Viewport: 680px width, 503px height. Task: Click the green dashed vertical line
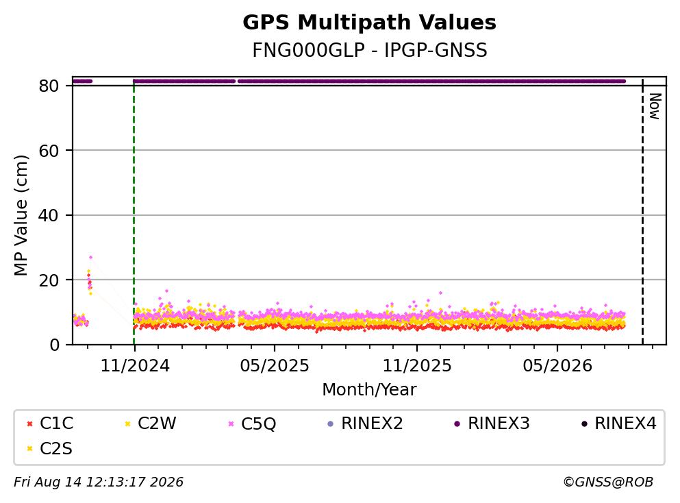click(x=134, y=212)
